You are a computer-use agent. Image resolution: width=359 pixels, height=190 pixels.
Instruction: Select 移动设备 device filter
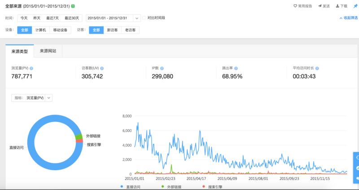click(60, 30)
